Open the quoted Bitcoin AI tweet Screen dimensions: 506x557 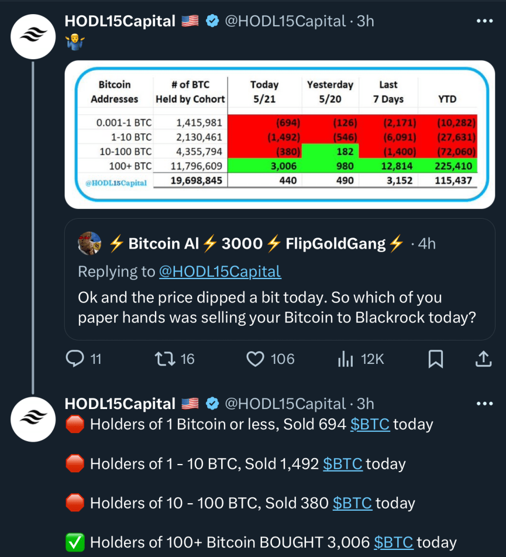(279, 307)
